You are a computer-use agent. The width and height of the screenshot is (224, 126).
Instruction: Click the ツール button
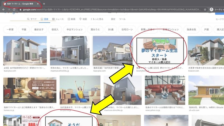[122, 19]
